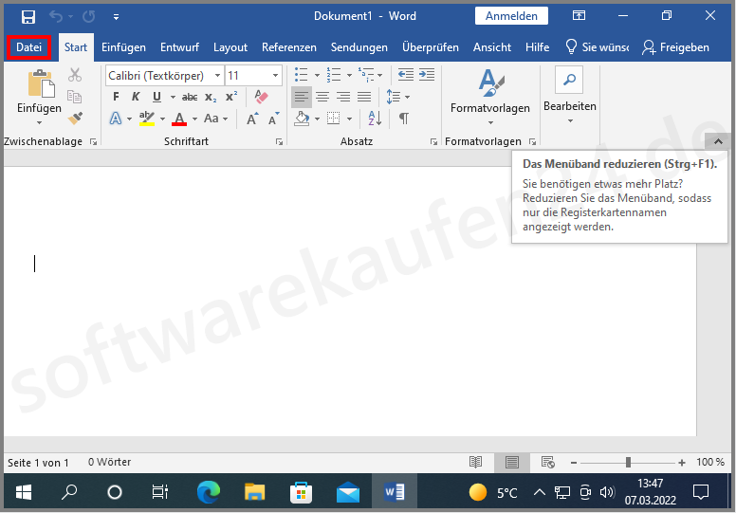Click the Undo arrow icon
This screenshot has height=513, width=736.
tap(56, 17)
